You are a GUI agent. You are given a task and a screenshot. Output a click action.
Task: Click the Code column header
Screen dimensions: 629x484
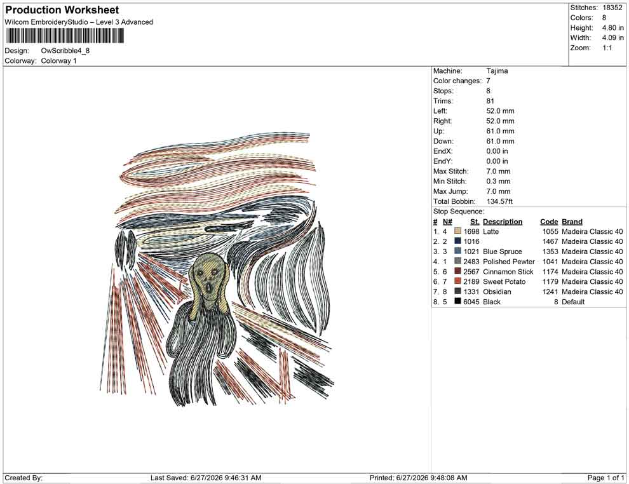[549, 222]
